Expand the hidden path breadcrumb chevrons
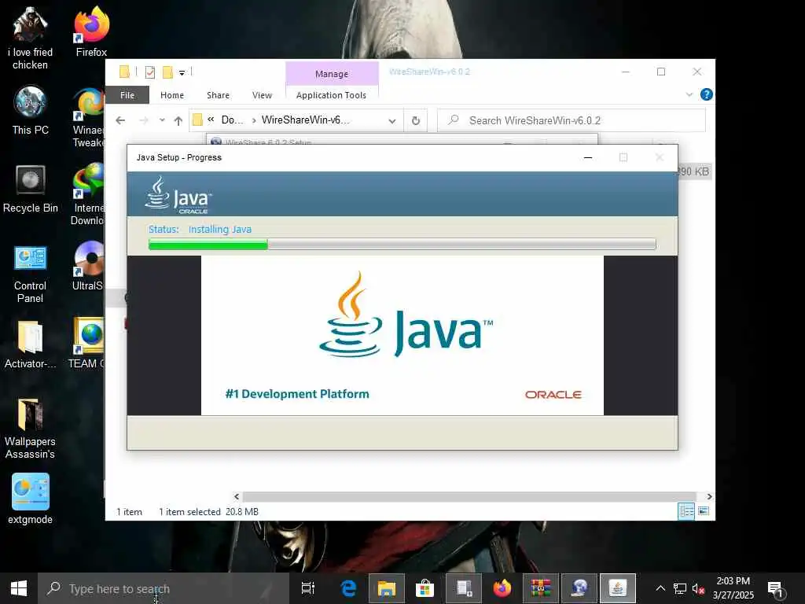The width and height of the screenshot is (805, 604). [x=211, y=120]
